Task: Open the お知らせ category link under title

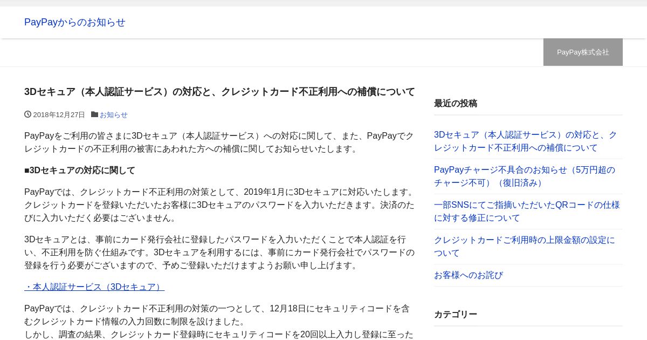Action: pyautogui.click(x=114, y=115)
